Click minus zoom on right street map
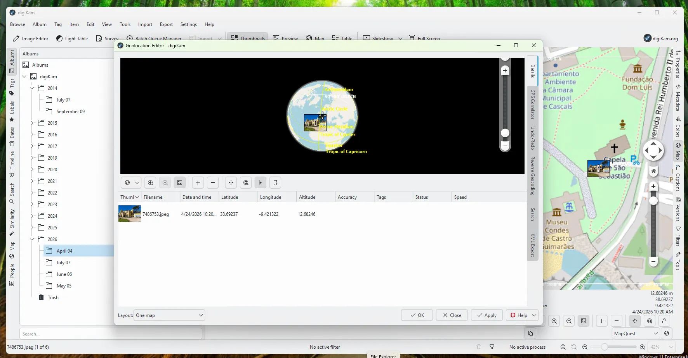688x358 pixels. (x=653, y=262)
